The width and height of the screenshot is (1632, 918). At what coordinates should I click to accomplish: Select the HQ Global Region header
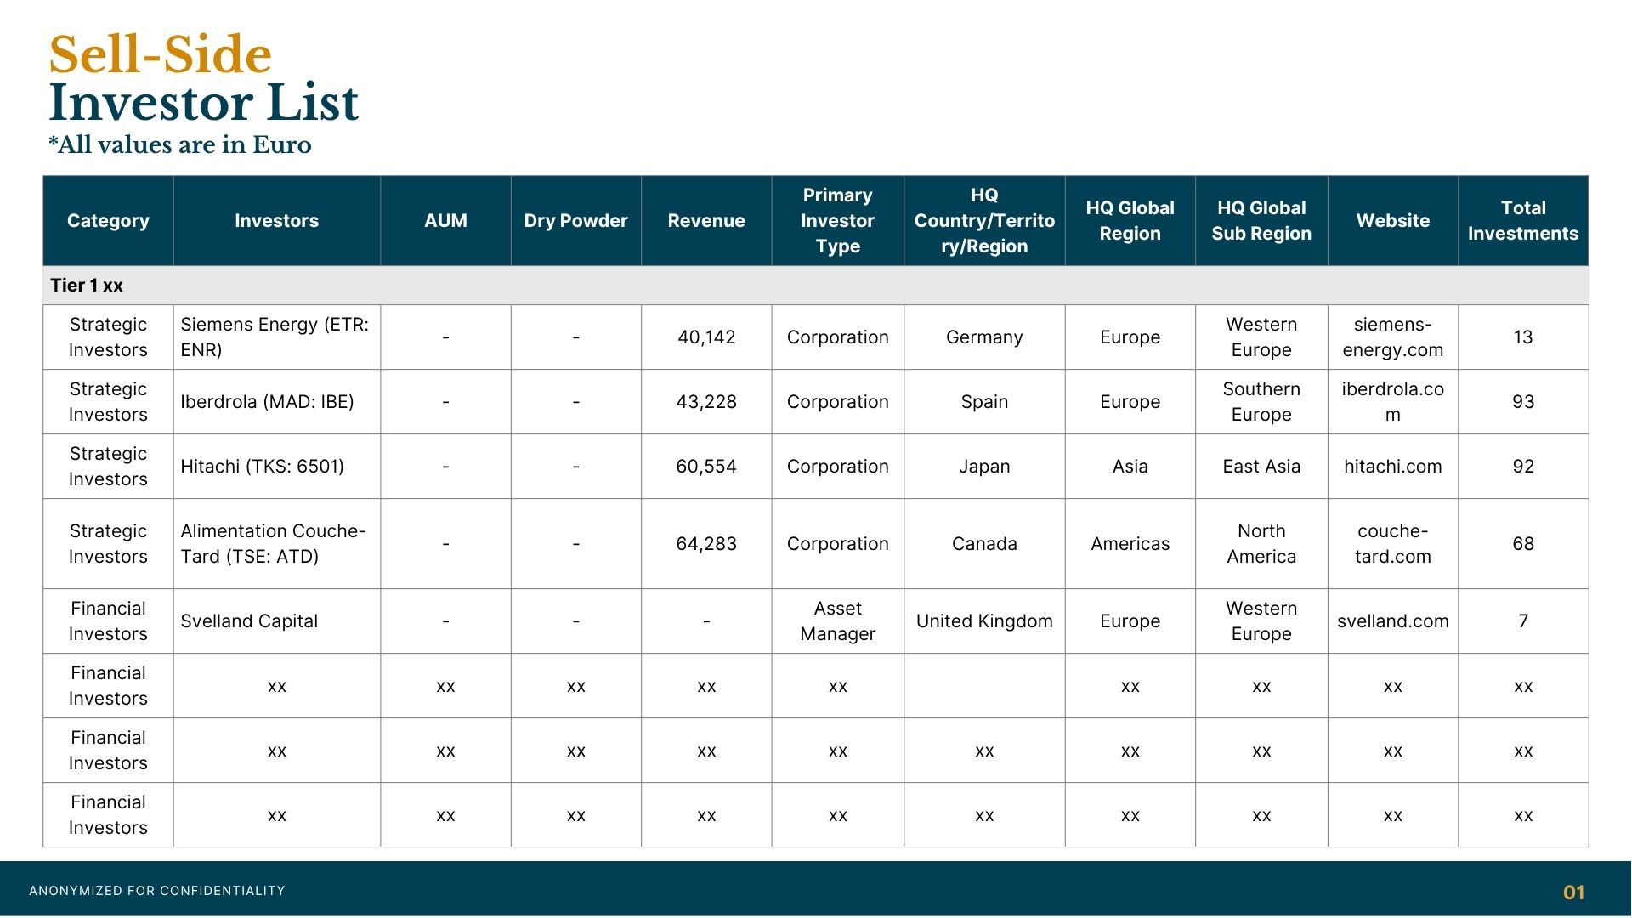point(1130,221)
